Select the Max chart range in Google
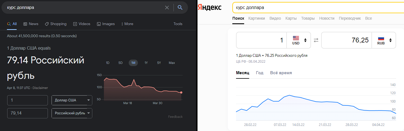 point(172,63)
